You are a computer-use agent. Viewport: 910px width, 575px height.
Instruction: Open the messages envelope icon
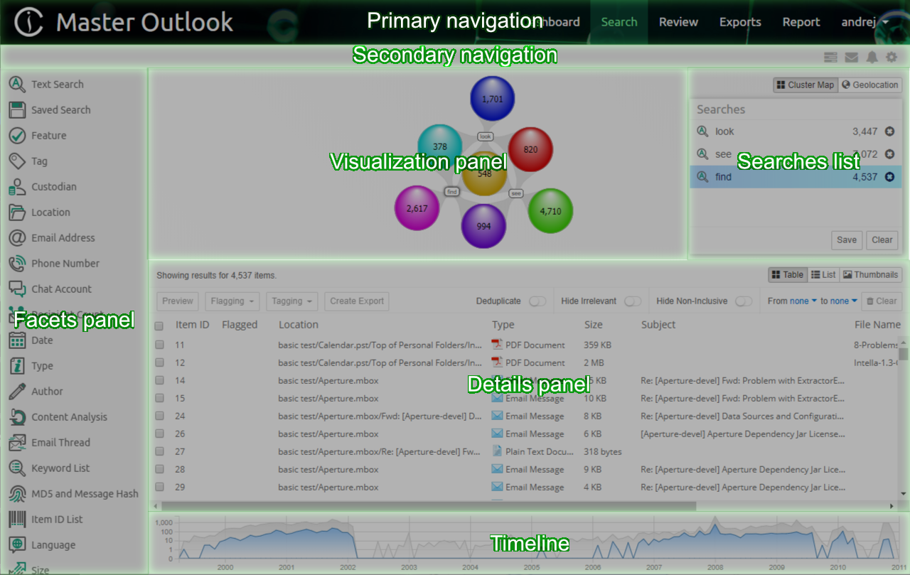coord(851,57)
